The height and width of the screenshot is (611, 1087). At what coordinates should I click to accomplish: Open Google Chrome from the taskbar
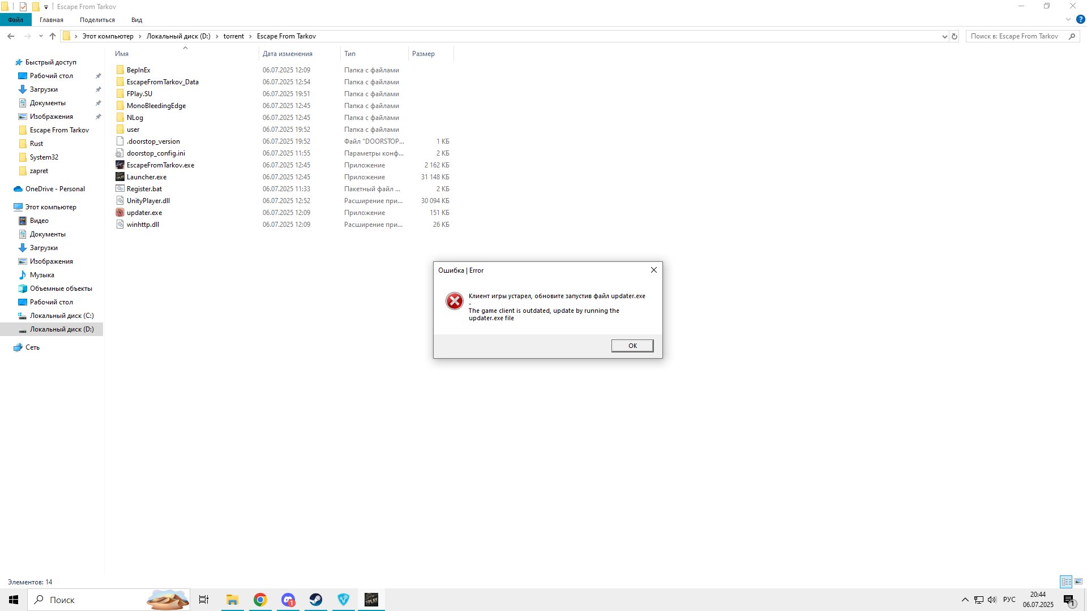tap(260, 600)
